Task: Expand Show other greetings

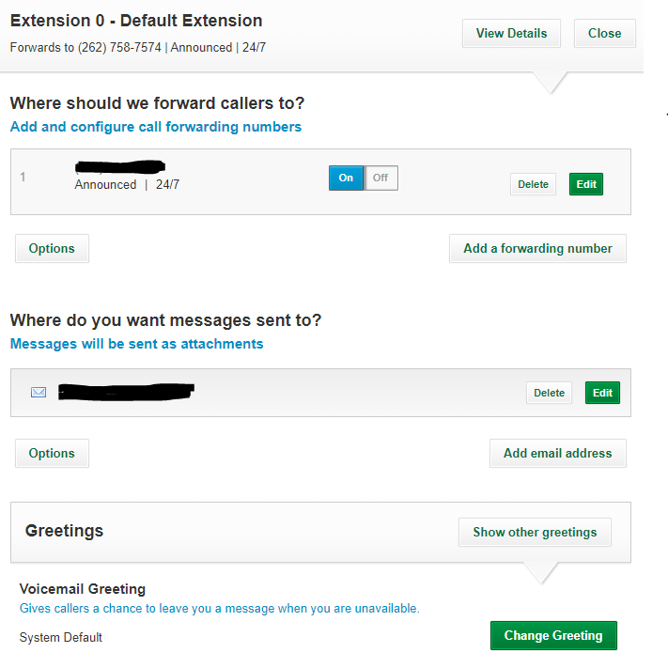Action: [x=535, y=532]
